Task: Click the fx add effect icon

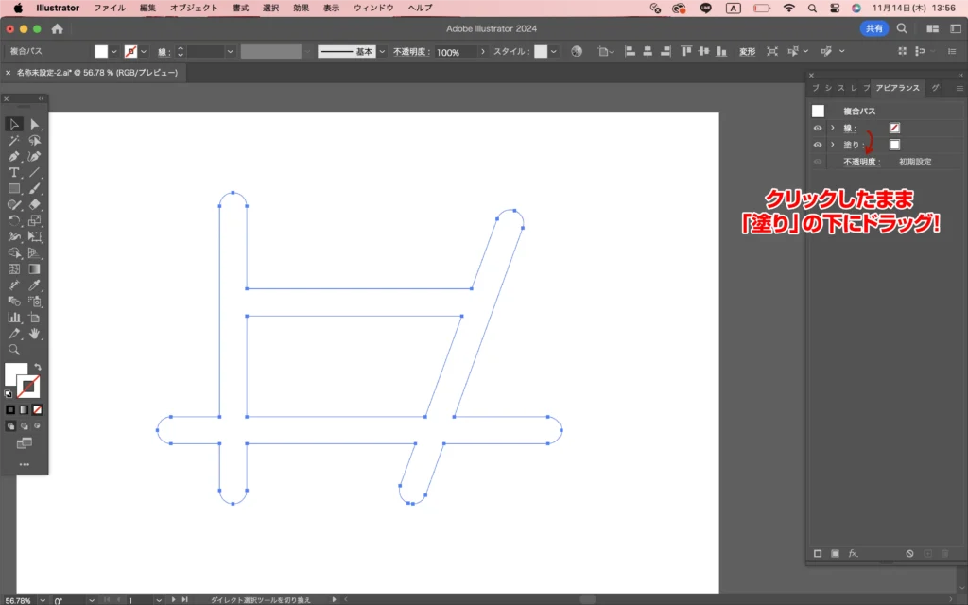Action: (853, 553)
